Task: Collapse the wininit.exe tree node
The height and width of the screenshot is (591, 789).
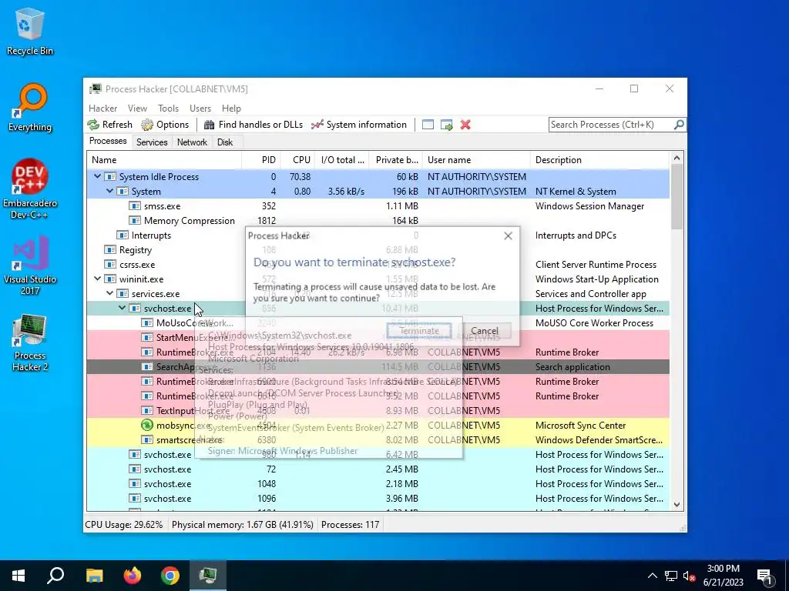Action: pyautogui.click(x=97, y=279)
